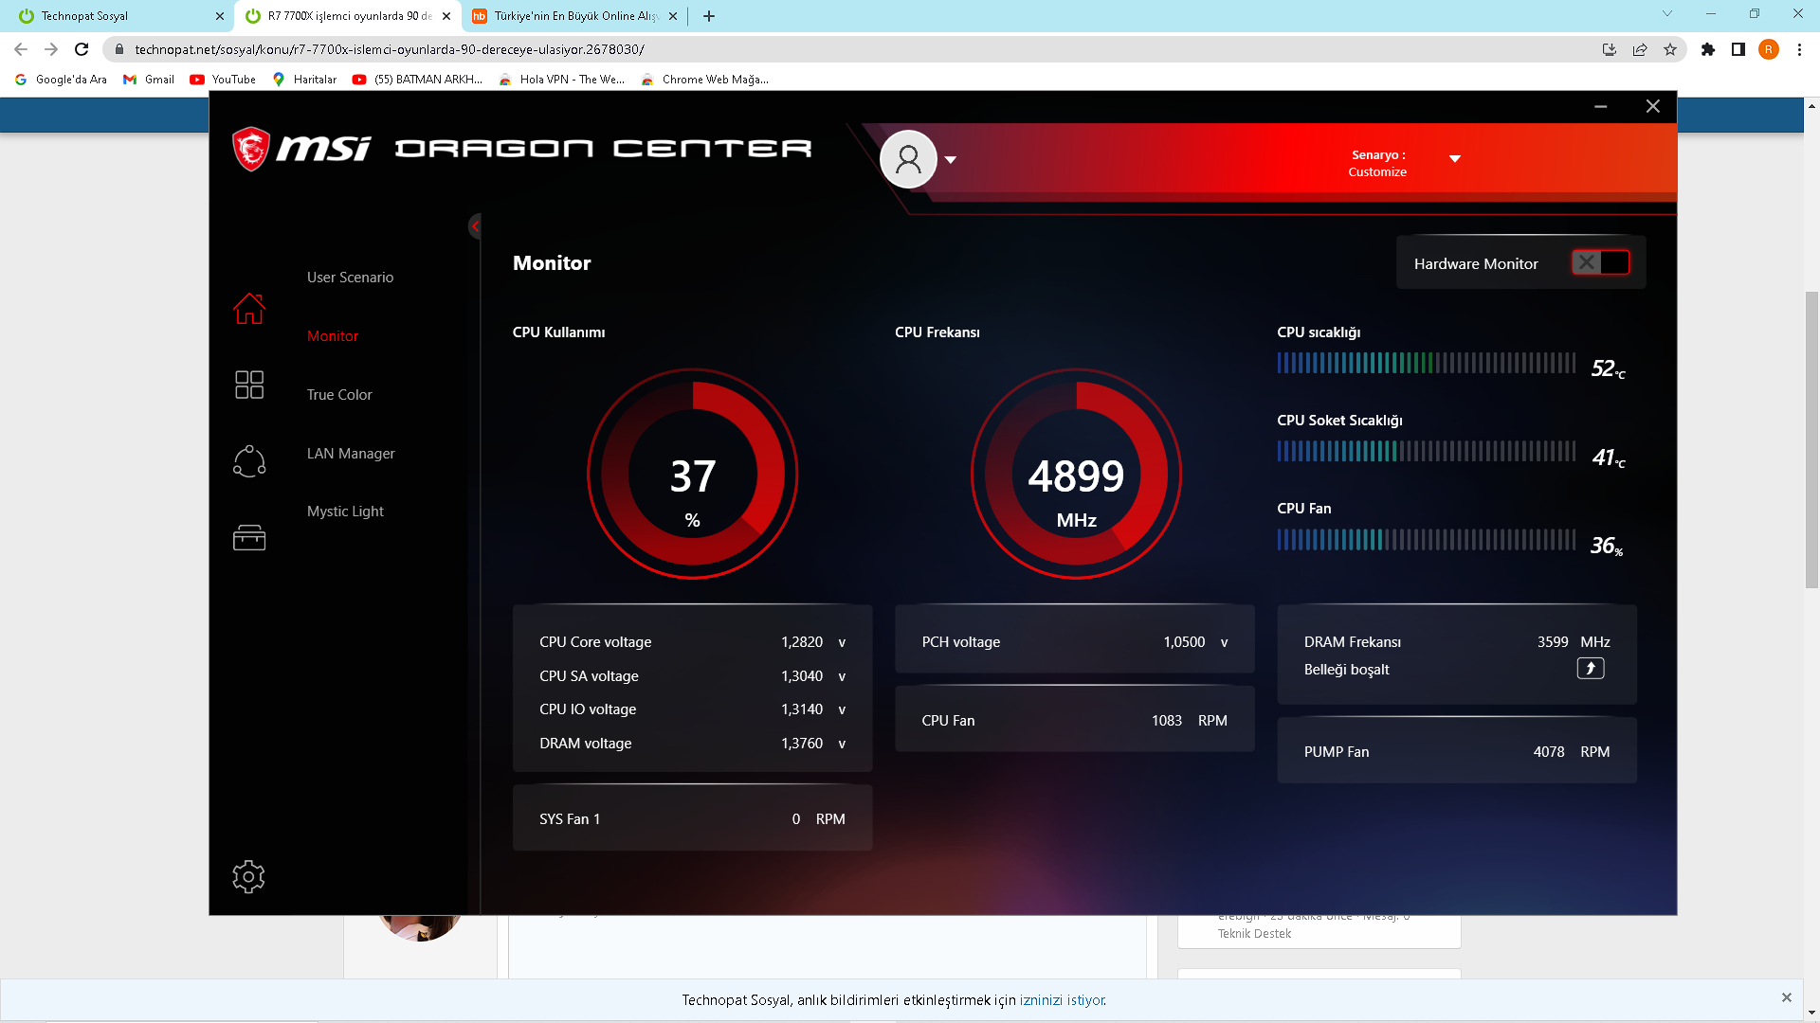This screenshot has width=1820, height=1023.
Task: Click the user profile avatar icon
Action: [908, 159]
